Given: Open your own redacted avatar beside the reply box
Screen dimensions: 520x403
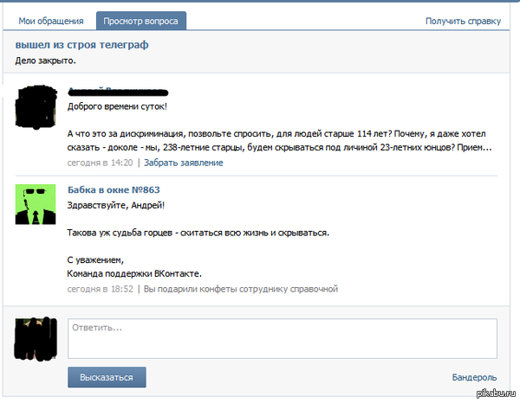Looking at the screenshot, I should (36, 338).
